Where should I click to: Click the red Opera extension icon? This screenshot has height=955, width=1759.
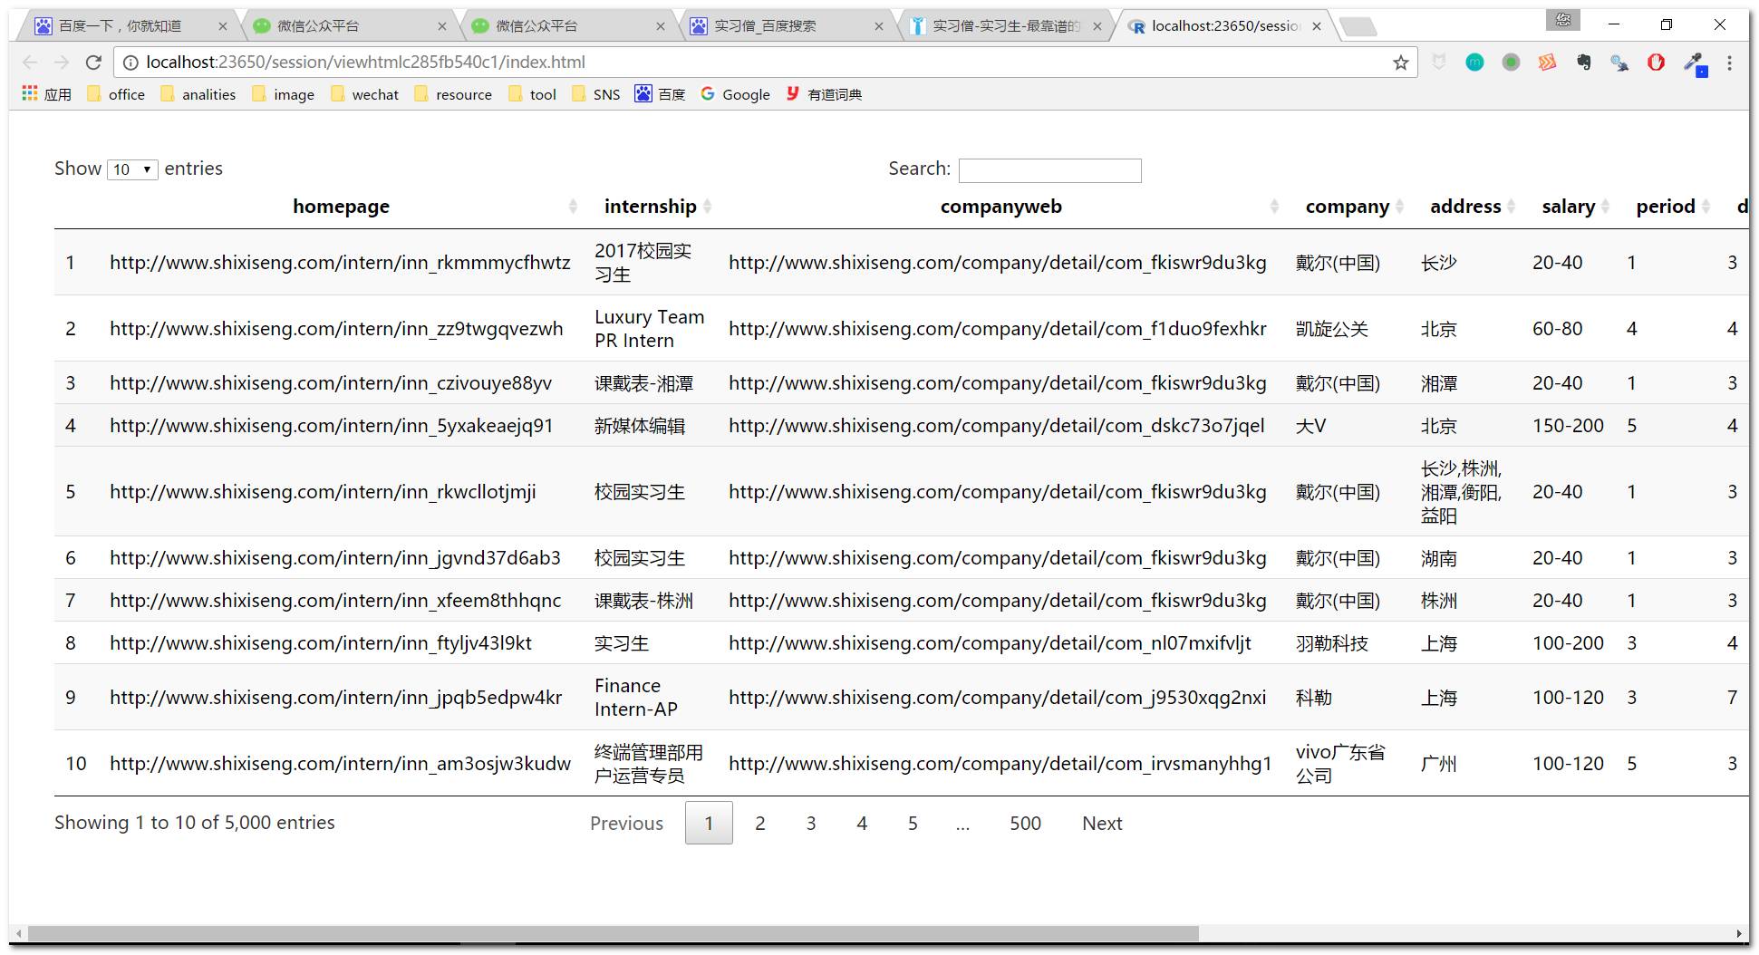(x=1656, y=63)
